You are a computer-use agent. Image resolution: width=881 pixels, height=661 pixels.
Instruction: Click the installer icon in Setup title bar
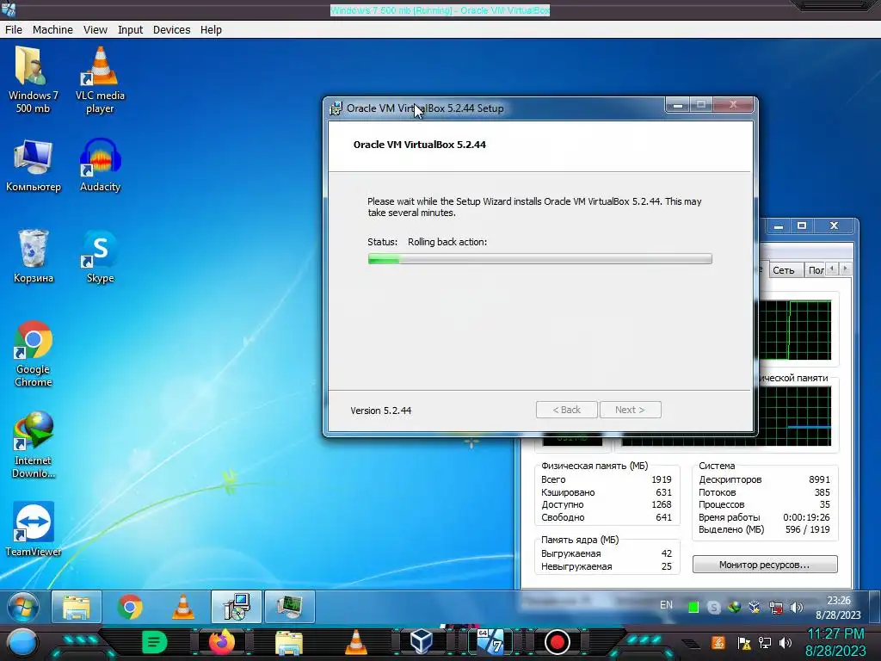(x=336, y=108)
